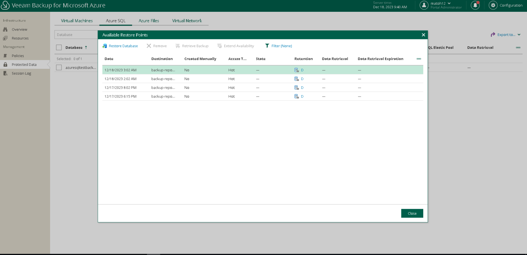Check the azuresqltestback... row checkbox
The height and width of the screenshot is (255, 527).
tap(59, 67)
